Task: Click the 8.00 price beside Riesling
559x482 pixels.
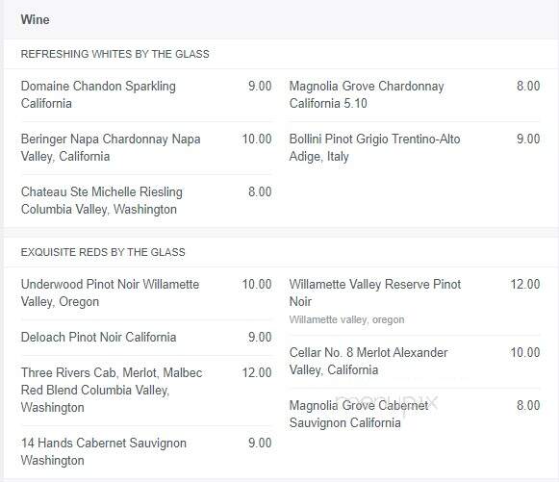Action: coord(260,191)
